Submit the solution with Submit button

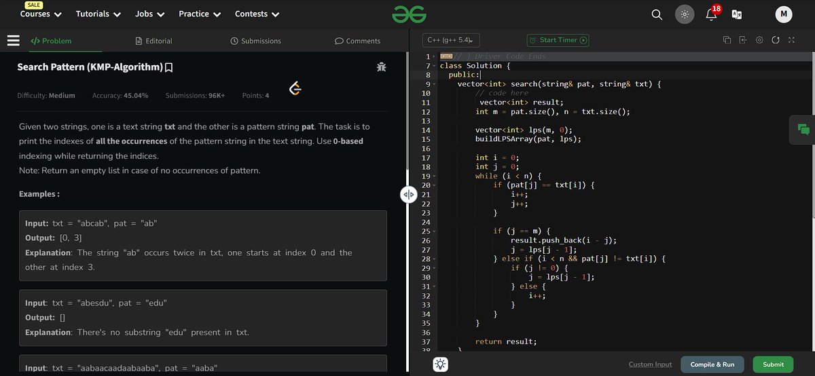click(x=773, y=364)
